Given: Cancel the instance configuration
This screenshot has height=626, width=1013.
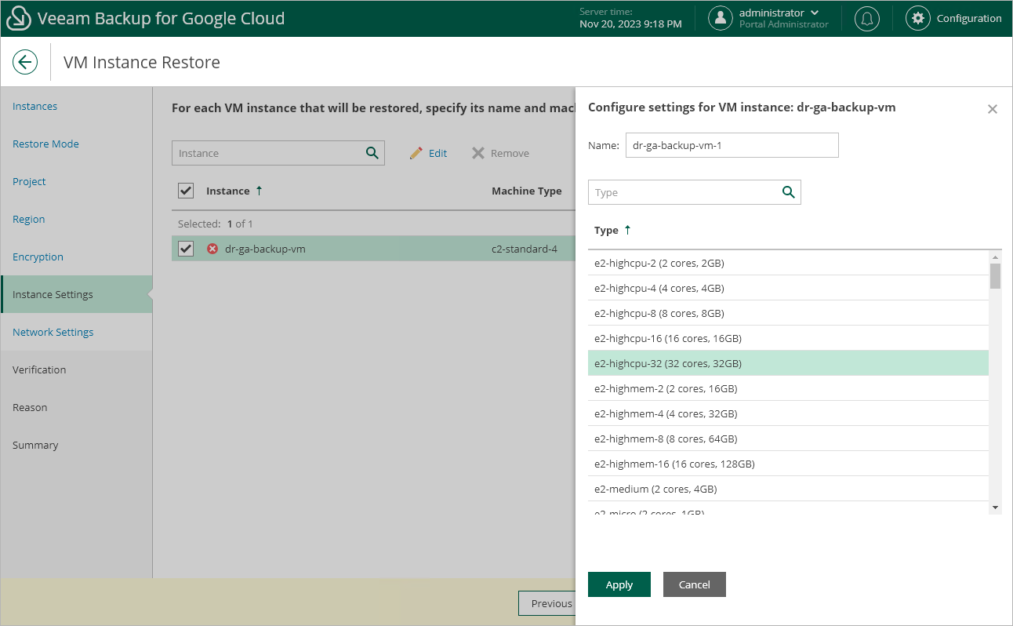Looking at the screenshot, I should click(694, 584).
